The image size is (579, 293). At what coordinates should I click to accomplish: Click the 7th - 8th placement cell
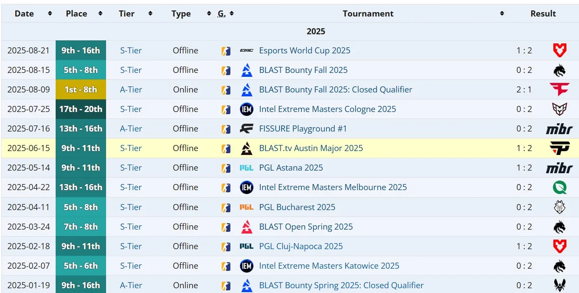pos(81,227)
